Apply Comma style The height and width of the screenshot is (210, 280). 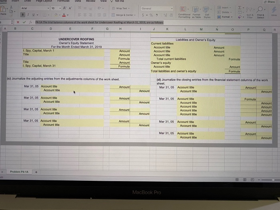point(157,15)
